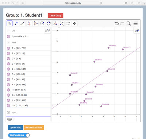Click the Update XML button
Image resolution: width=146 pixels, height=139 pixels.
coord(15,127)
